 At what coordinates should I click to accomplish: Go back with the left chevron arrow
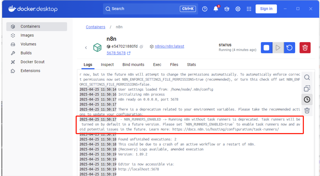(x=86, y=48)
